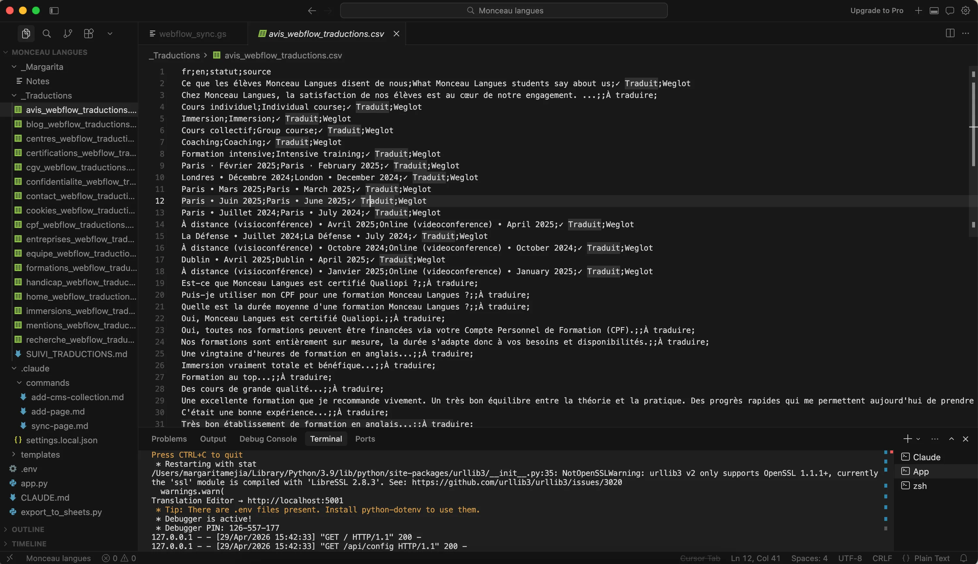Click the Ln 12, Col 41 indicator
Screen dimensions: 978x564
(755, 558)
